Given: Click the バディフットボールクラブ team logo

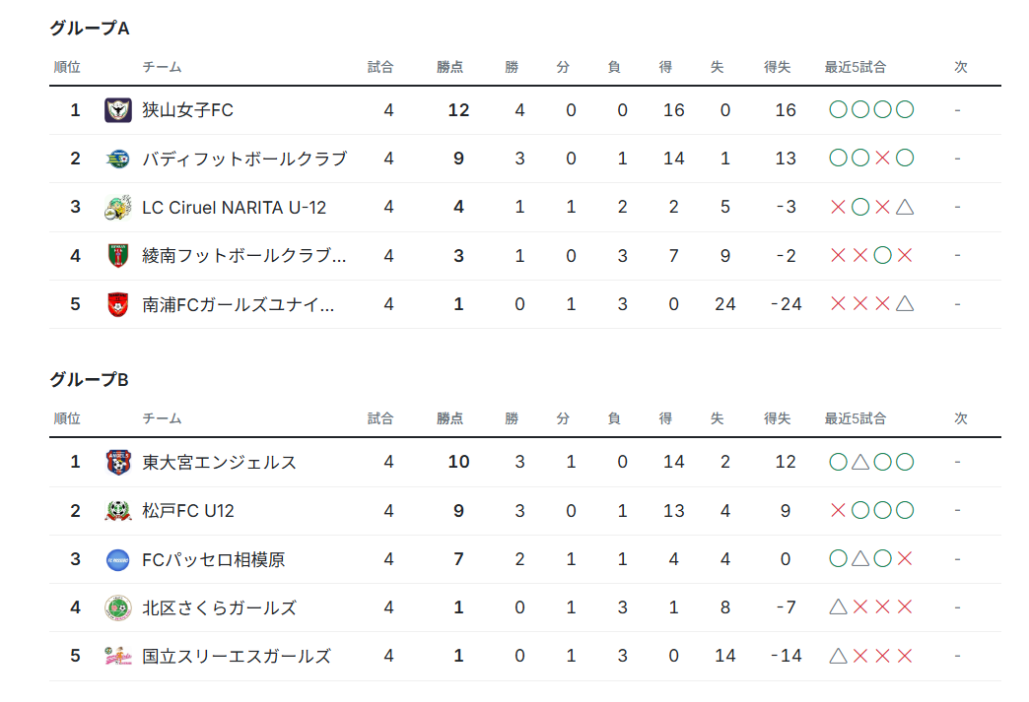Looking at the screenshot, I should (x=118, y=159).
